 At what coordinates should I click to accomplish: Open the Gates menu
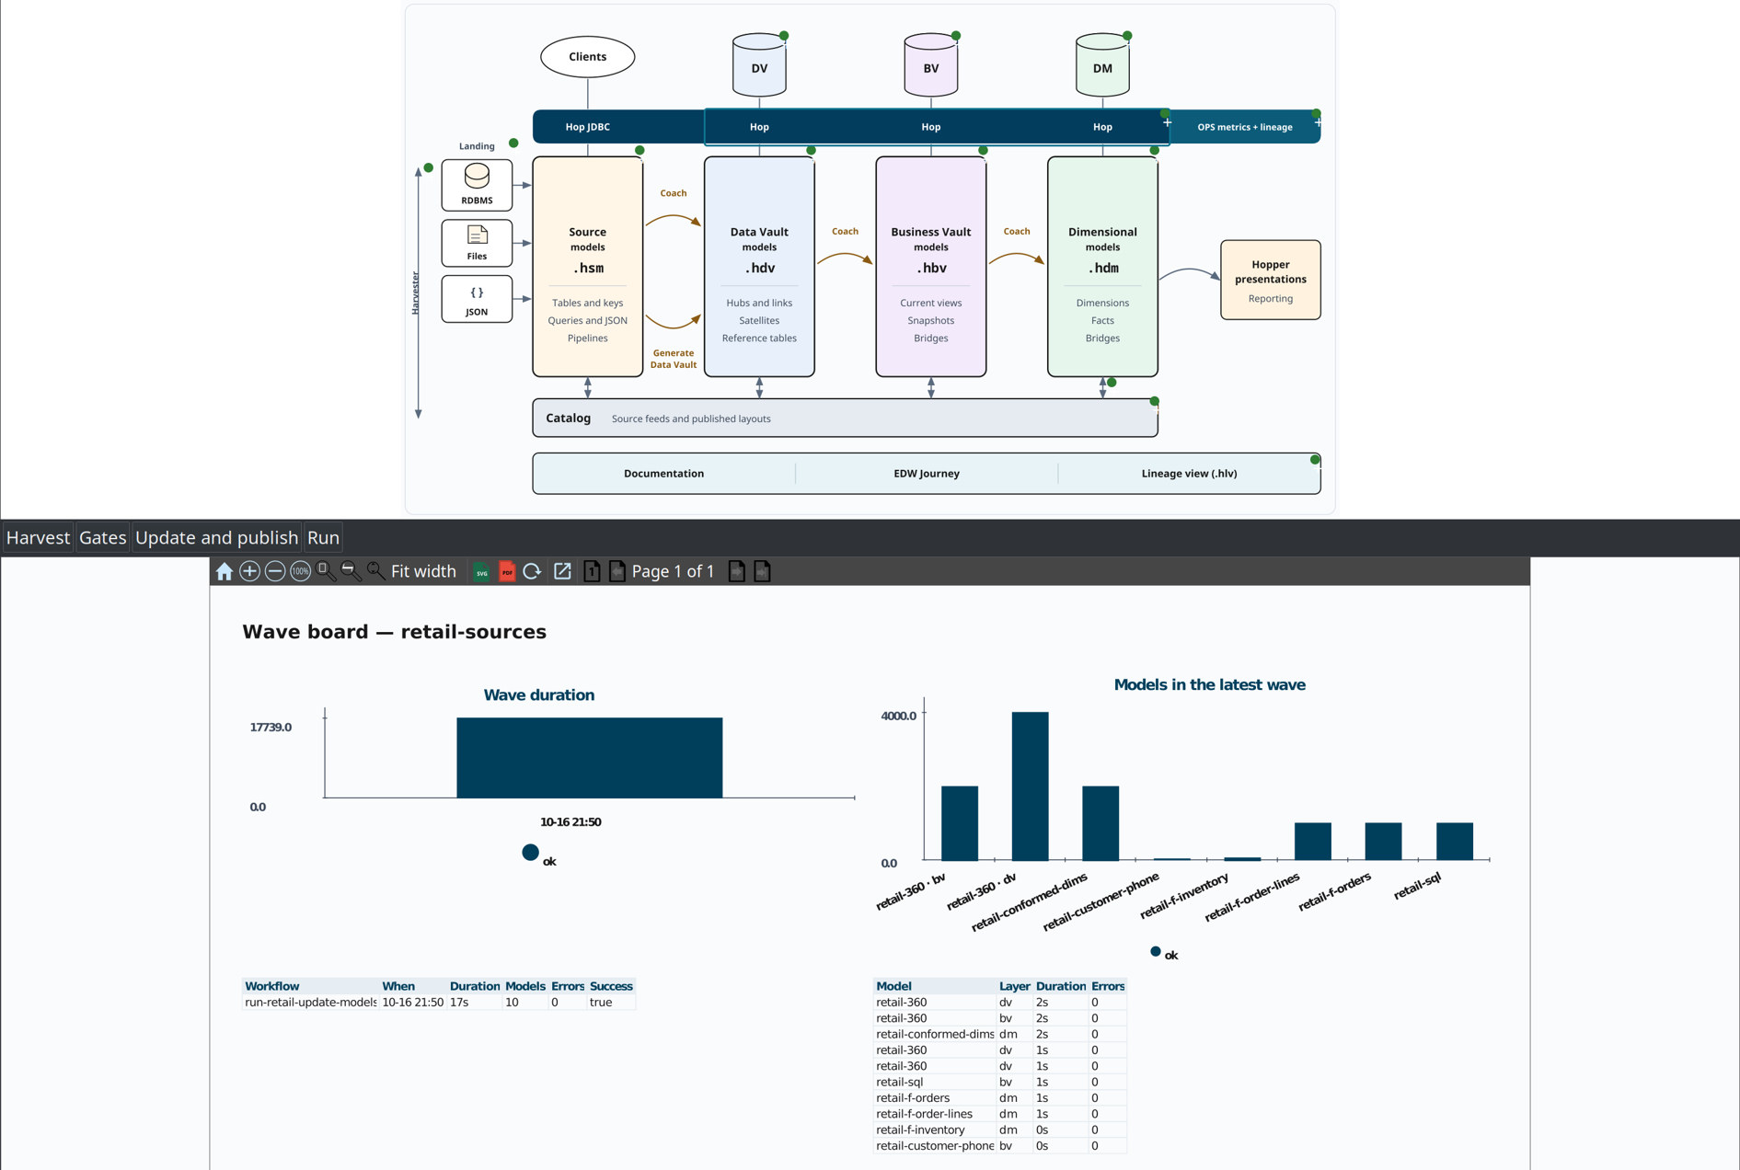point(102,537)
